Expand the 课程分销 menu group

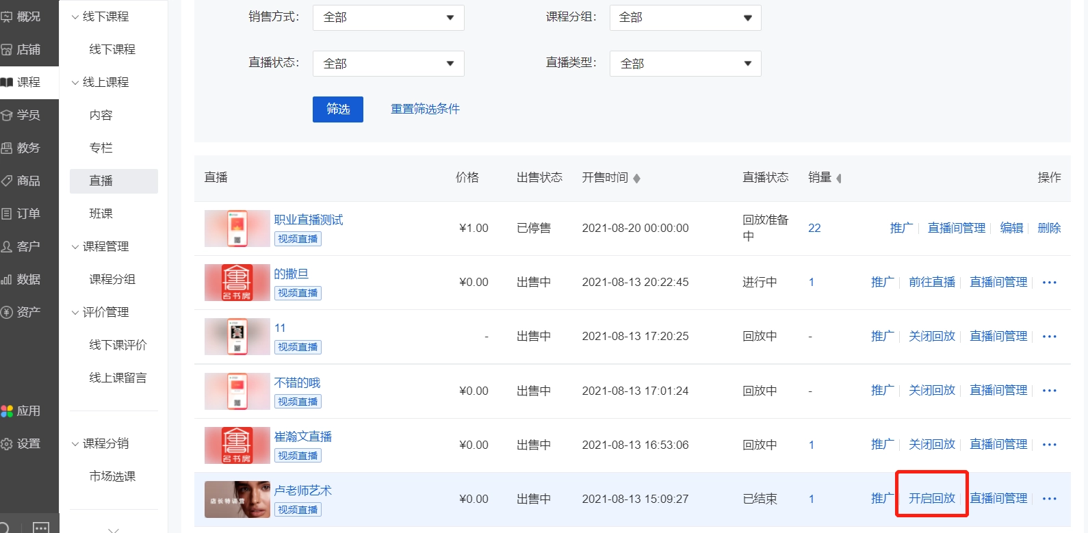[75, 444]
